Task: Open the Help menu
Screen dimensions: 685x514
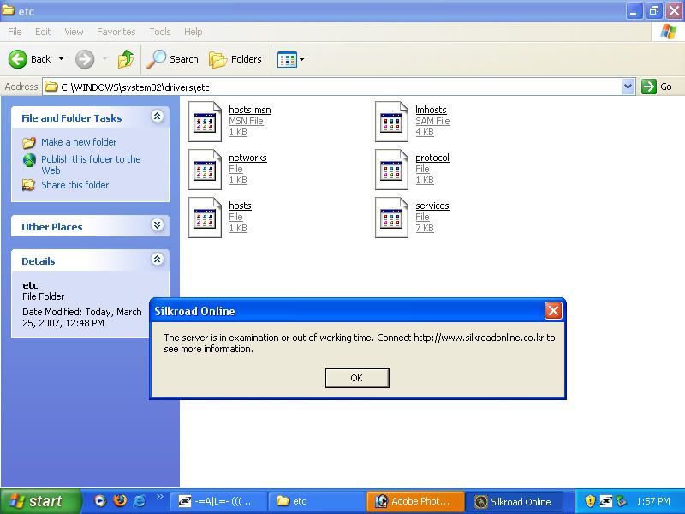Action: [194, 32]
